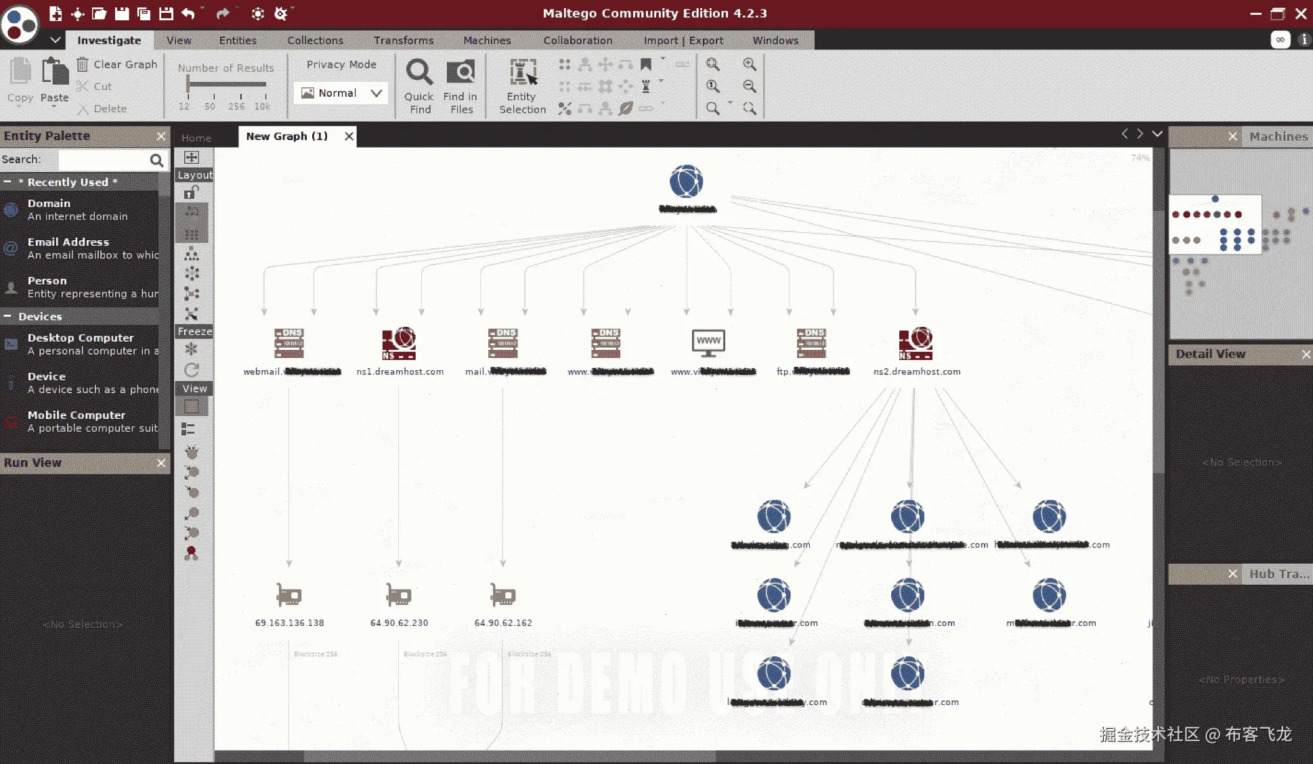Click the ns2.dreamhost.com name server icon

pyautogui.click(x=916, y=344)
